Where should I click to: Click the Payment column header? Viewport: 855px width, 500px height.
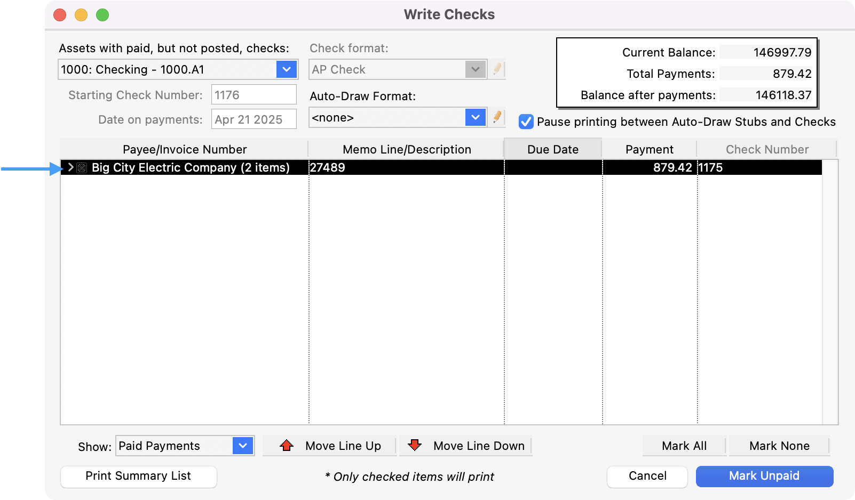(649, 149)
